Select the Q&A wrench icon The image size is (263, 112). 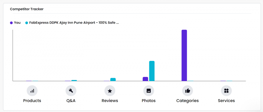(71, 91)
